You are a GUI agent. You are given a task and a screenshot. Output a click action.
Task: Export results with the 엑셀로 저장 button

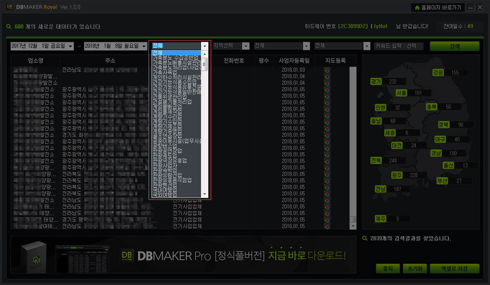pyautogui.click(x=454, y=268)
